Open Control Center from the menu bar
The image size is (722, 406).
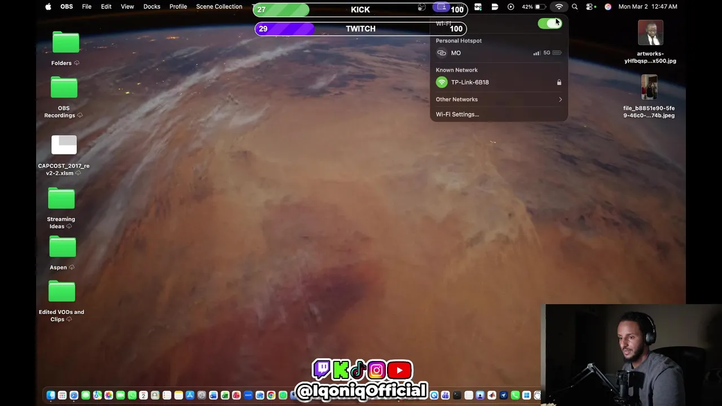coord(591,7)
